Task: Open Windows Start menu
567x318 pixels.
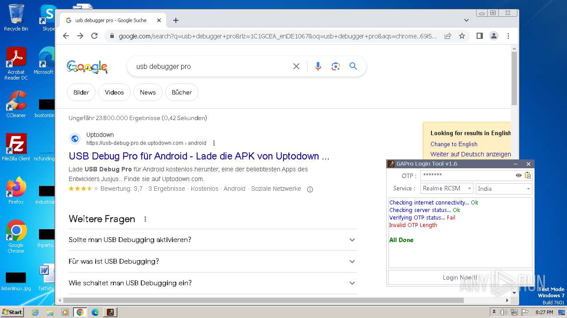Action: tap(12, 312)
